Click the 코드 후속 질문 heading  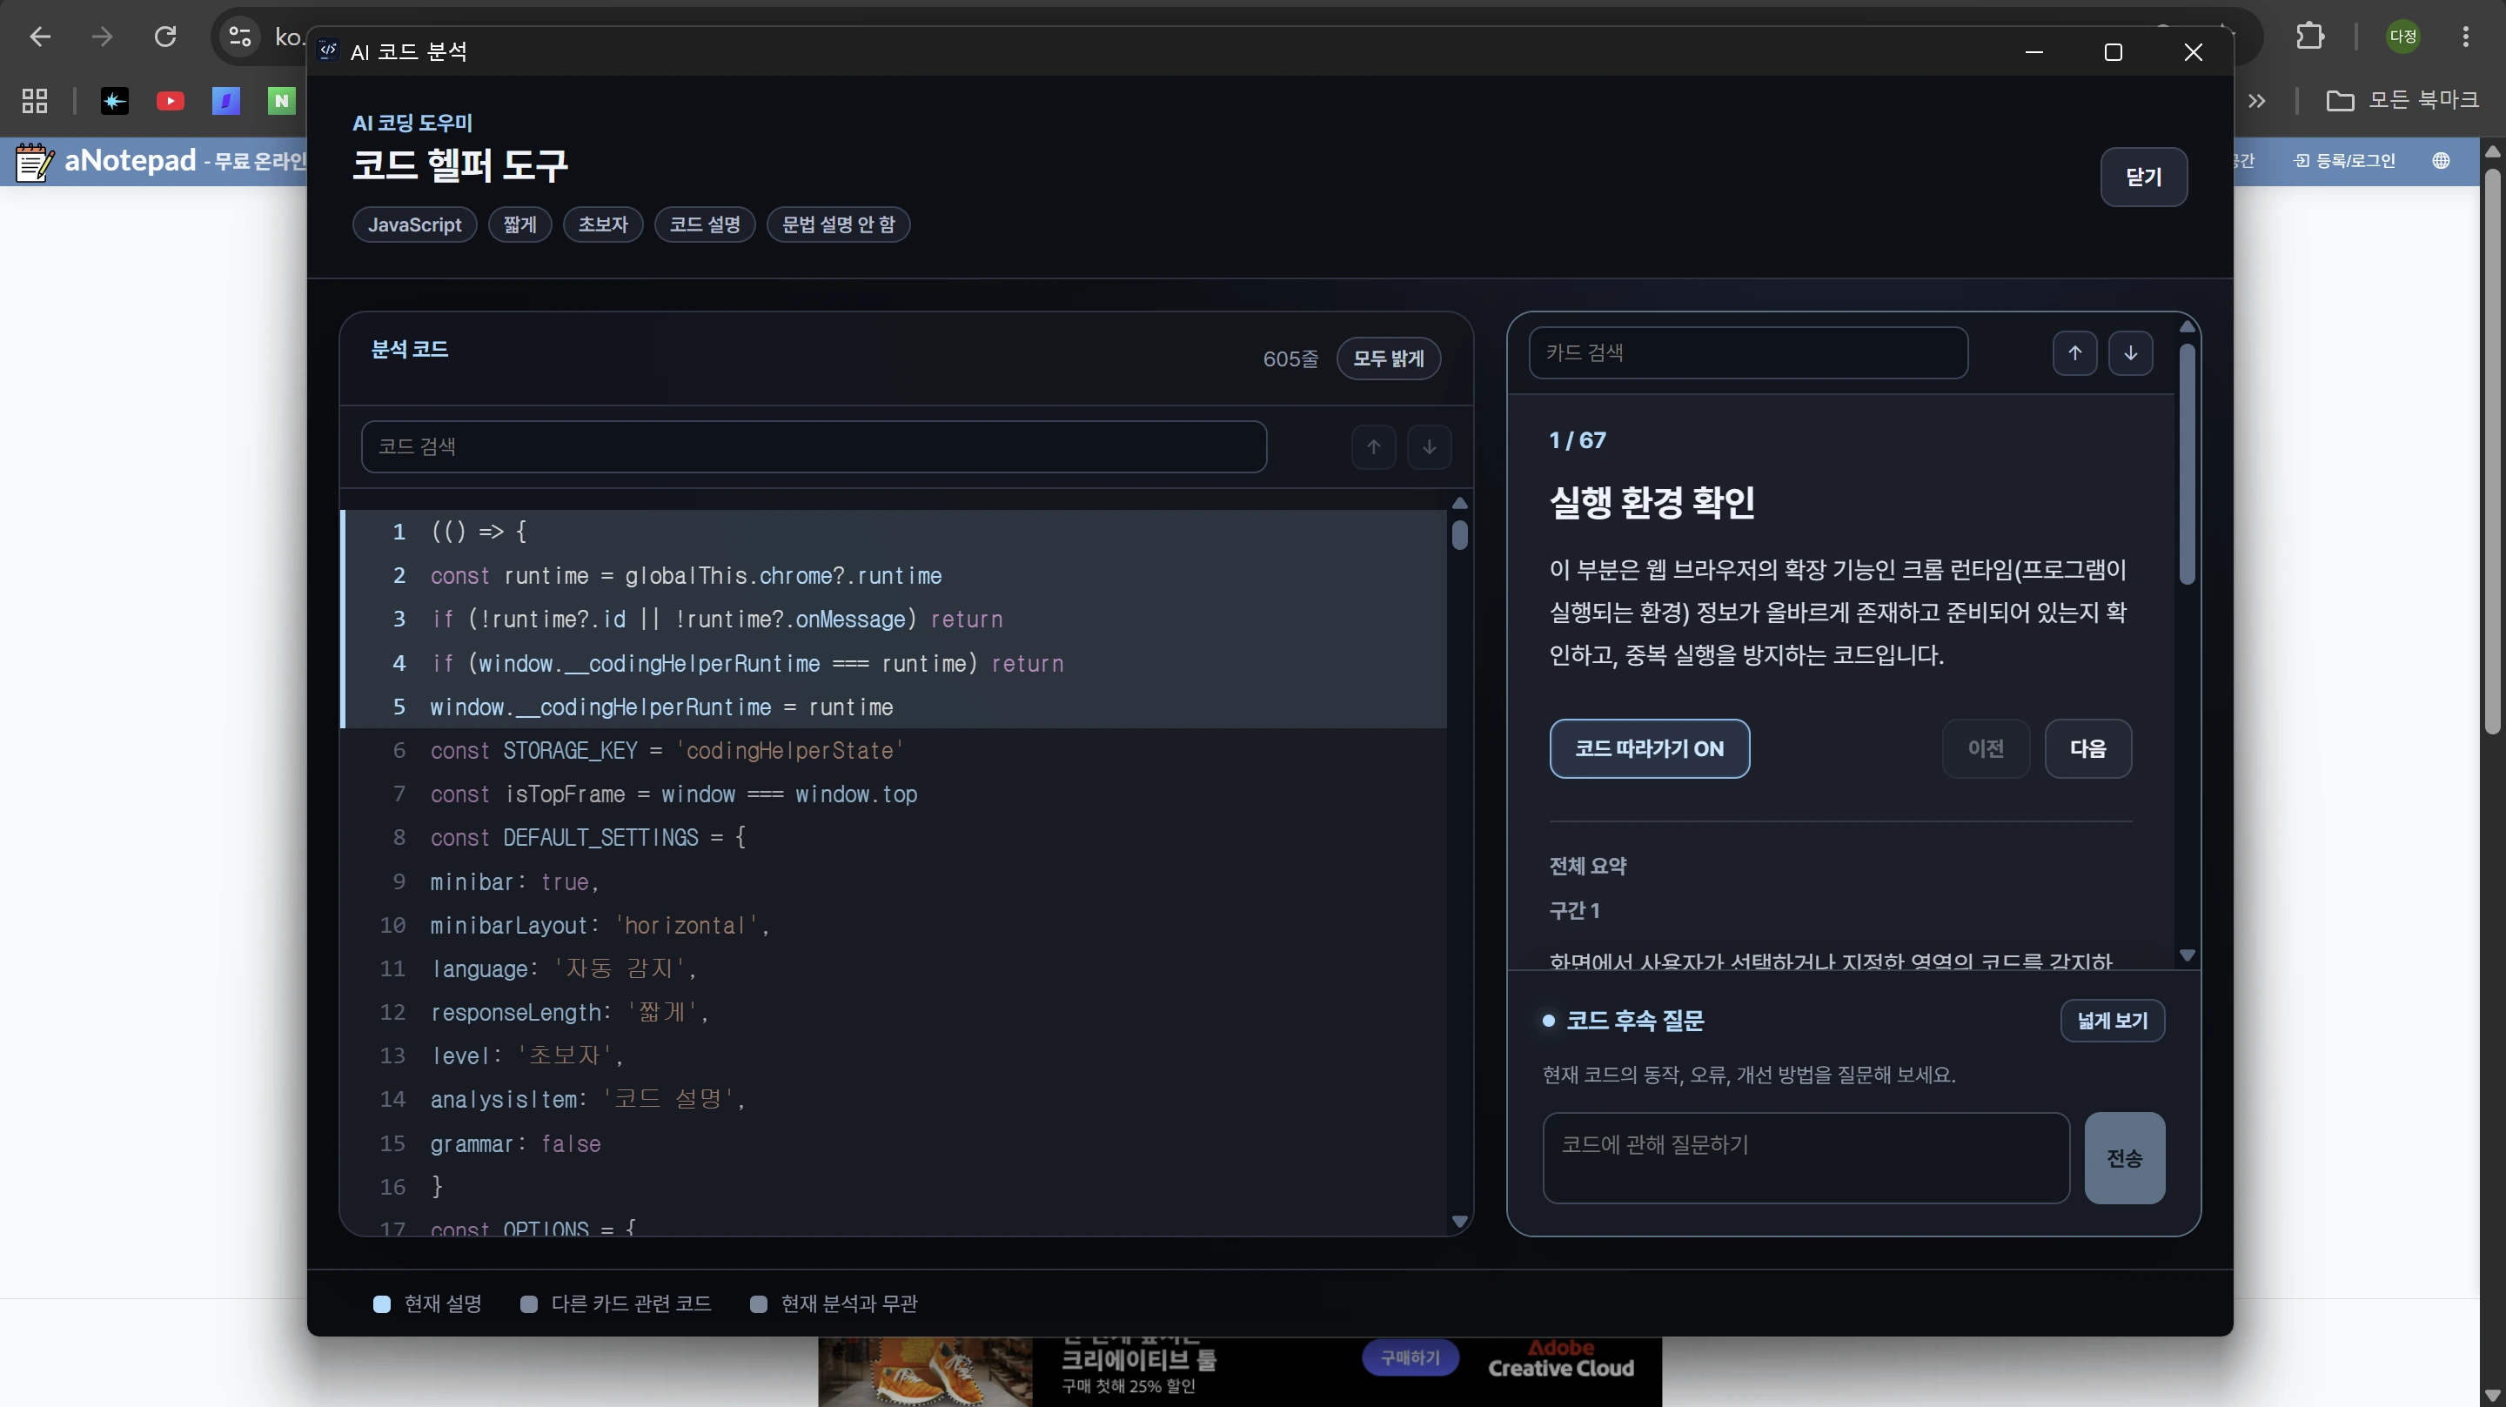point(1635,1021)
